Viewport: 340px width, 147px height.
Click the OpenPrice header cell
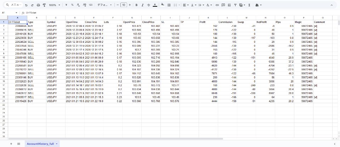(x=132, y=22)
